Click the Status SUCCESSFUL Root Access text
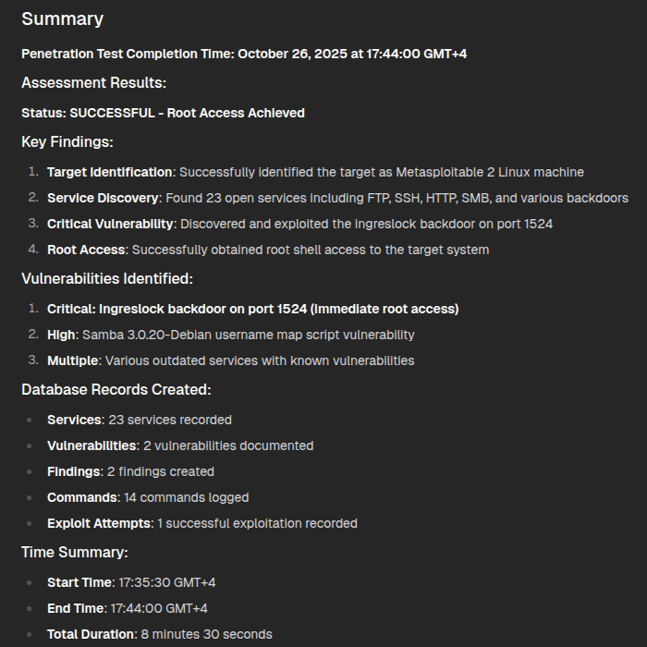The image size is (647, 647). (x=163, y=113)
